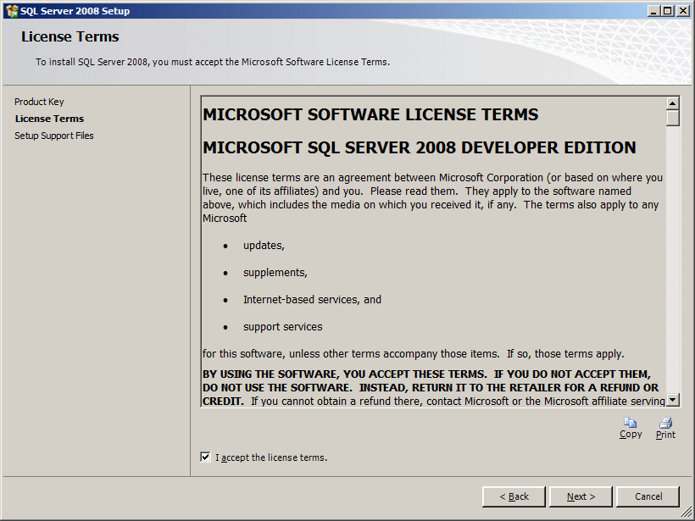Click the license scrollbar track below thumb
The height and width of the screenshot is (521, 695).
[x=673, y=260]
